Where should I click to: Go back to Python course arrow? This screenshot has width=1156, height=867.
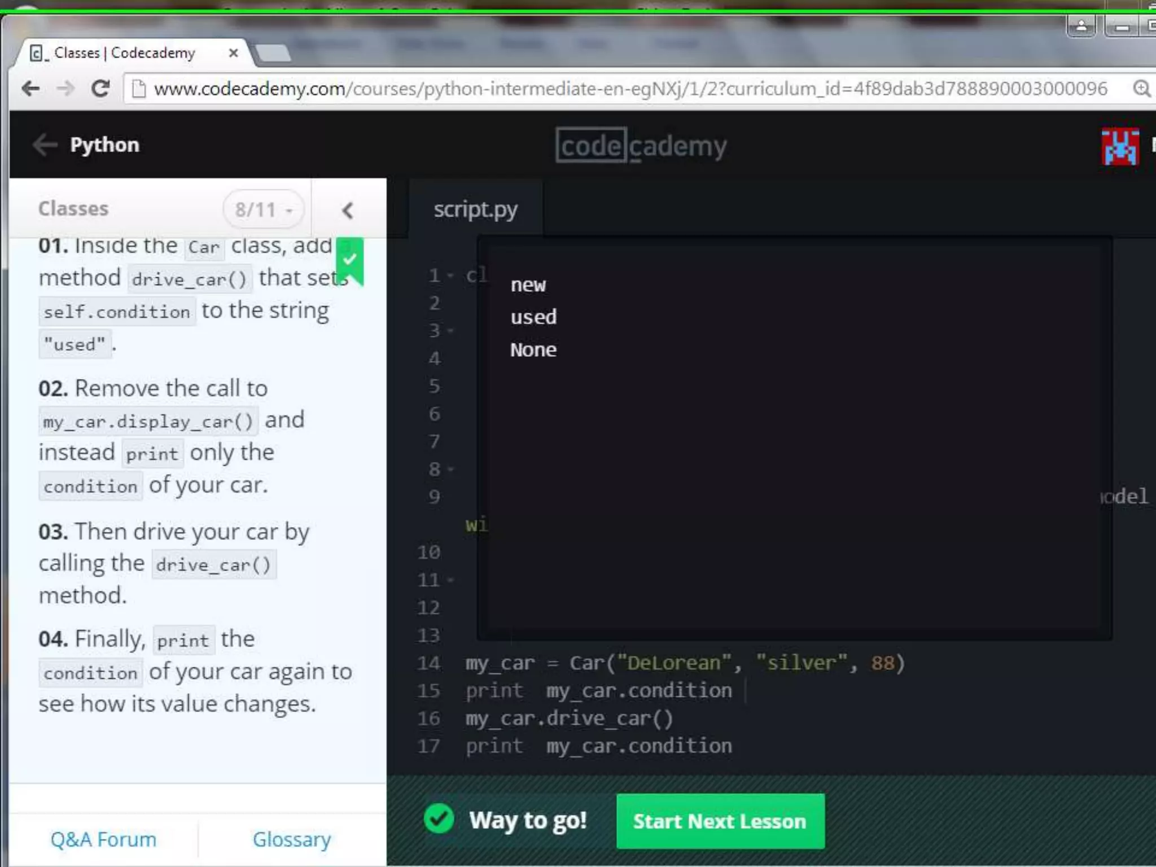click(45, 145)
